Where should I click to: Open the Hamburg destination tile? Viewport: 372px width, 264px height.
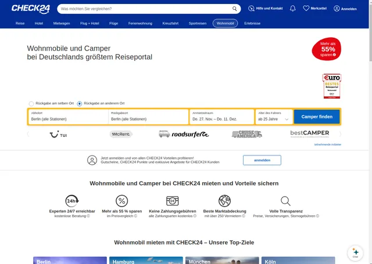(x=146, y=260)
